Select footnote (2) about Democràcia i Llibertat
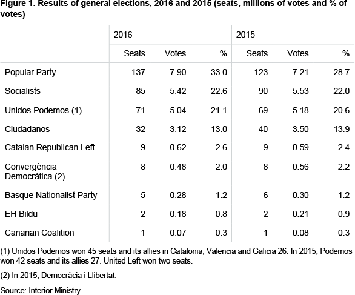 pyautogui.click(x=58, y=275)
